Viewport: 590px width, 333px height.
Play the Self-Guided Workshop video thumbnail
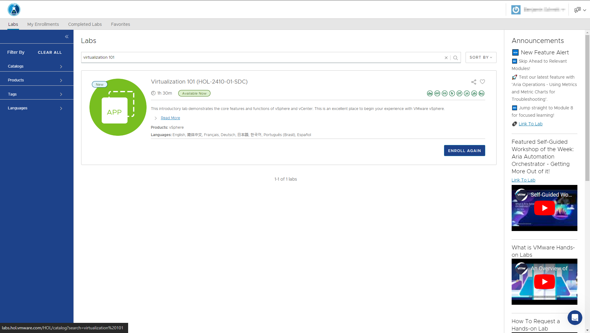(544, 208)
